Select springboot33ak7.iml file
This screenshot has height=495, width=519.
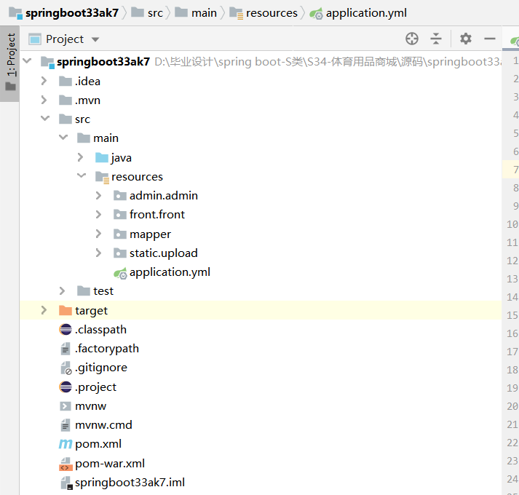tap(130, 482)
